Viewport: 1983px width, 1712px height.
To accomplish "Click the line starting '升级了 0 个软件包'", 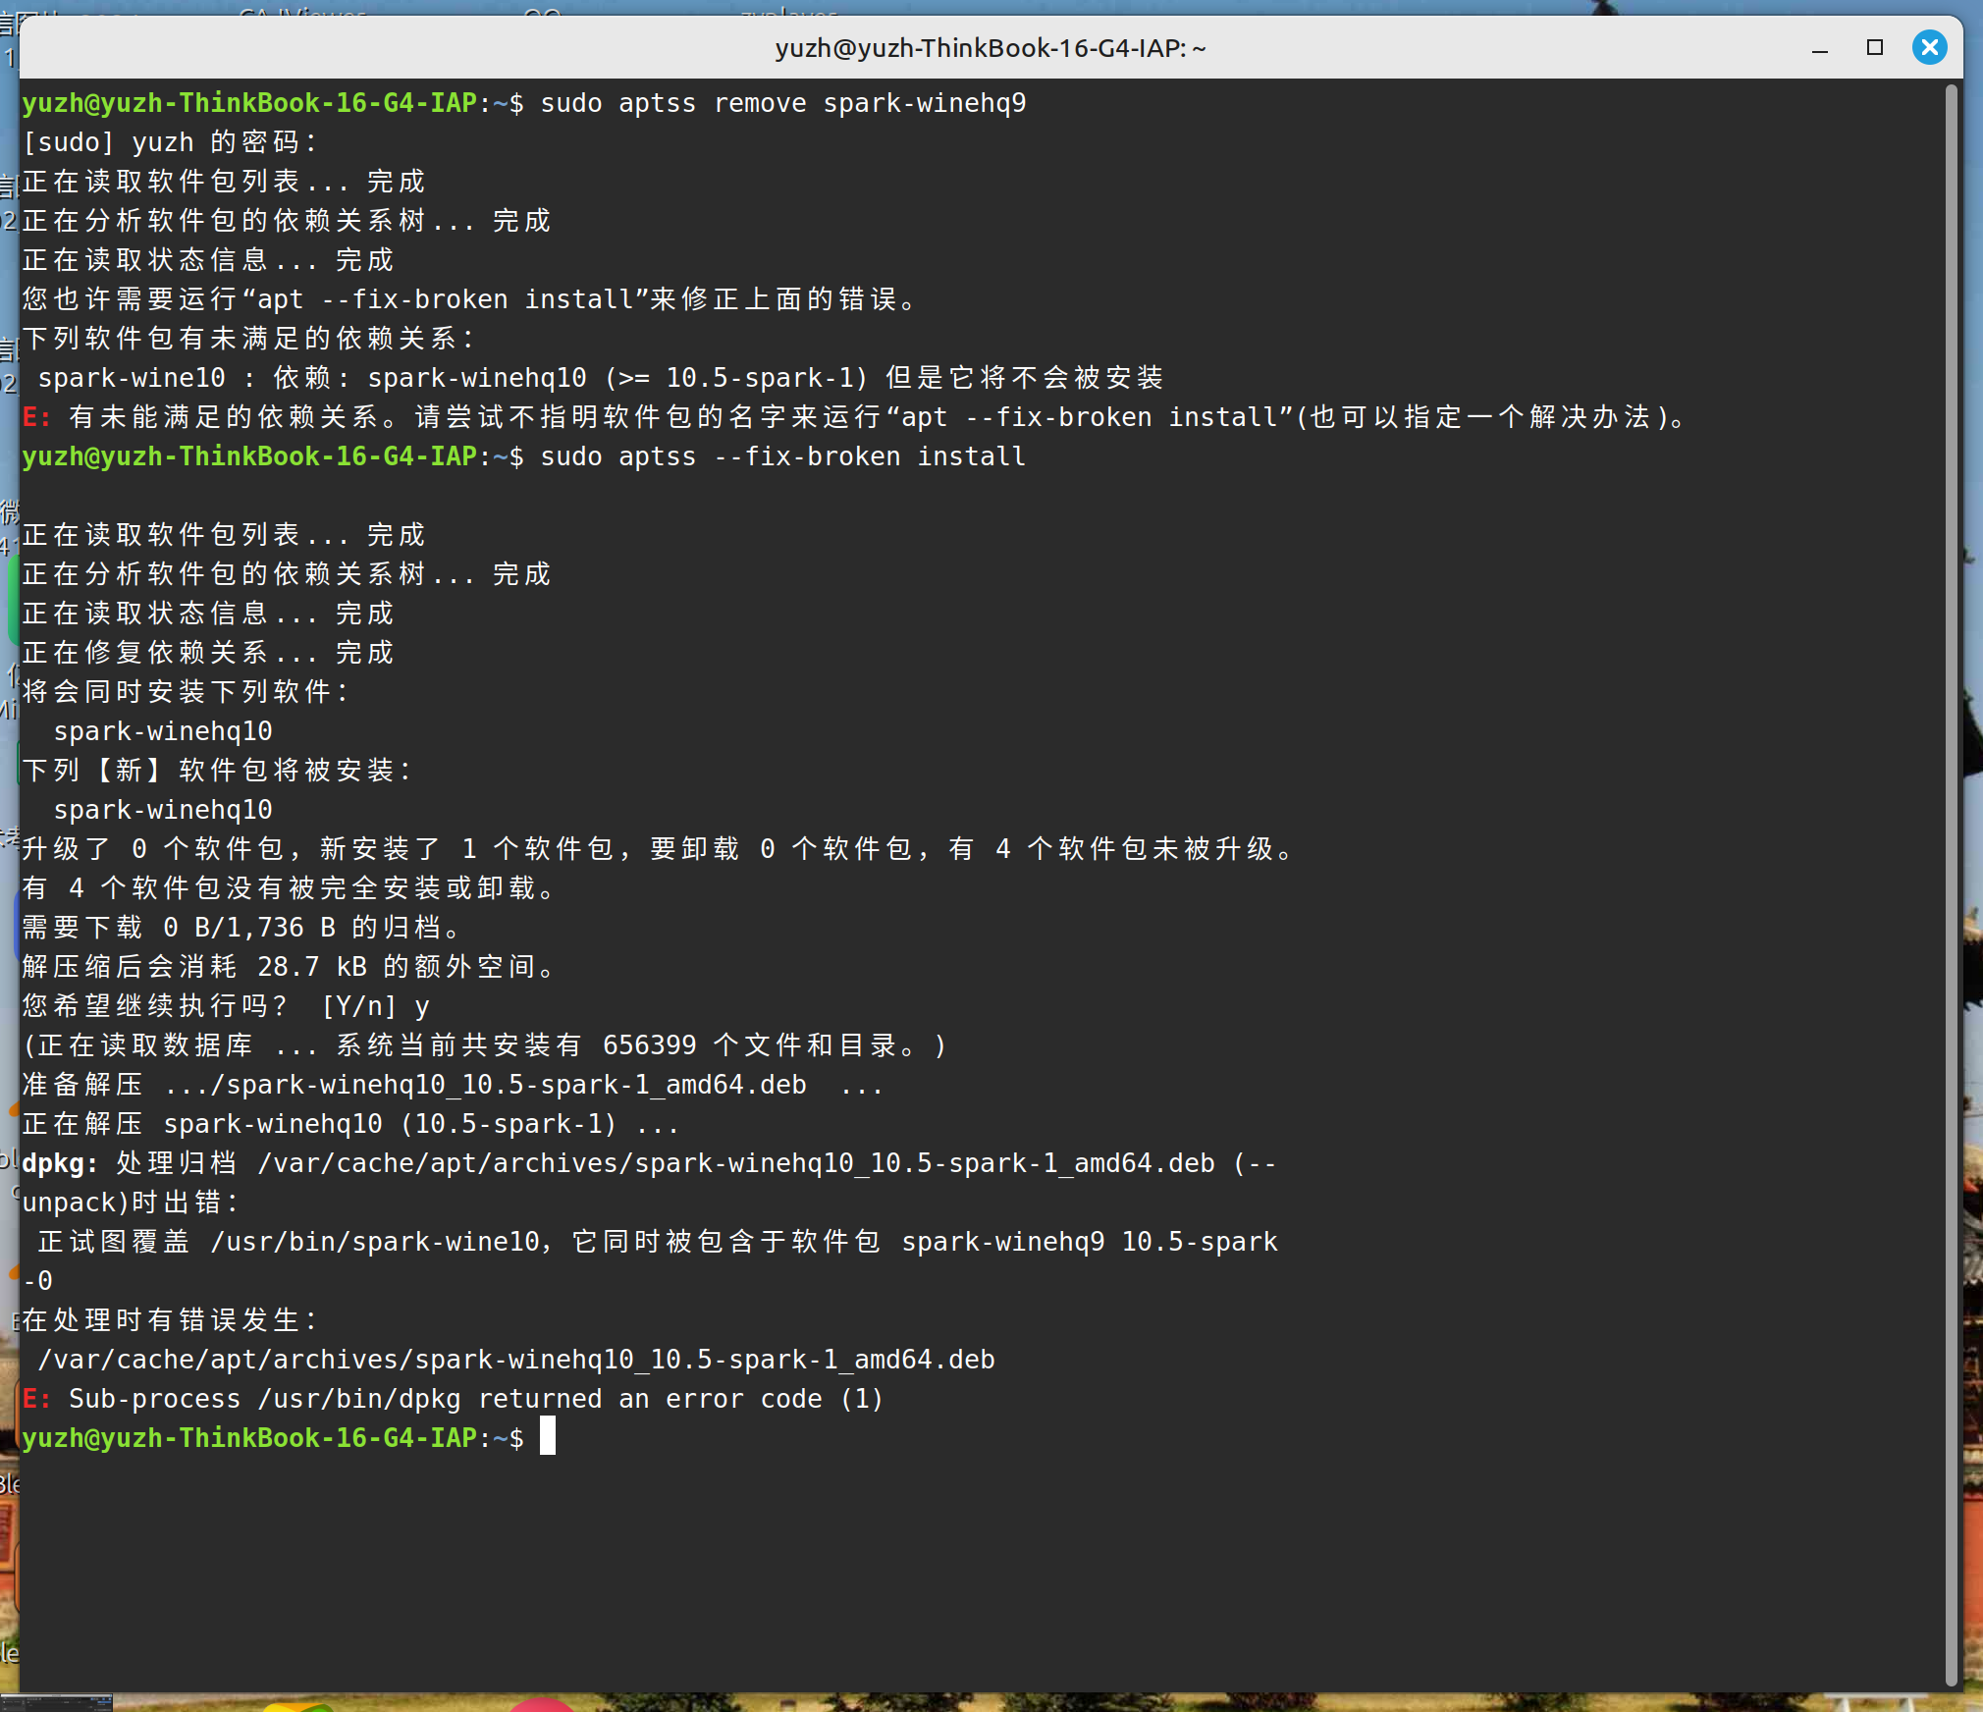I will (x=658, y=849).
